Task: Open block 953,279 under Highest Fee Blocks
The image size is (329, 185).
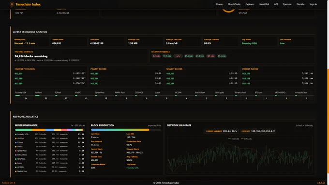Action: pos(18,74)
